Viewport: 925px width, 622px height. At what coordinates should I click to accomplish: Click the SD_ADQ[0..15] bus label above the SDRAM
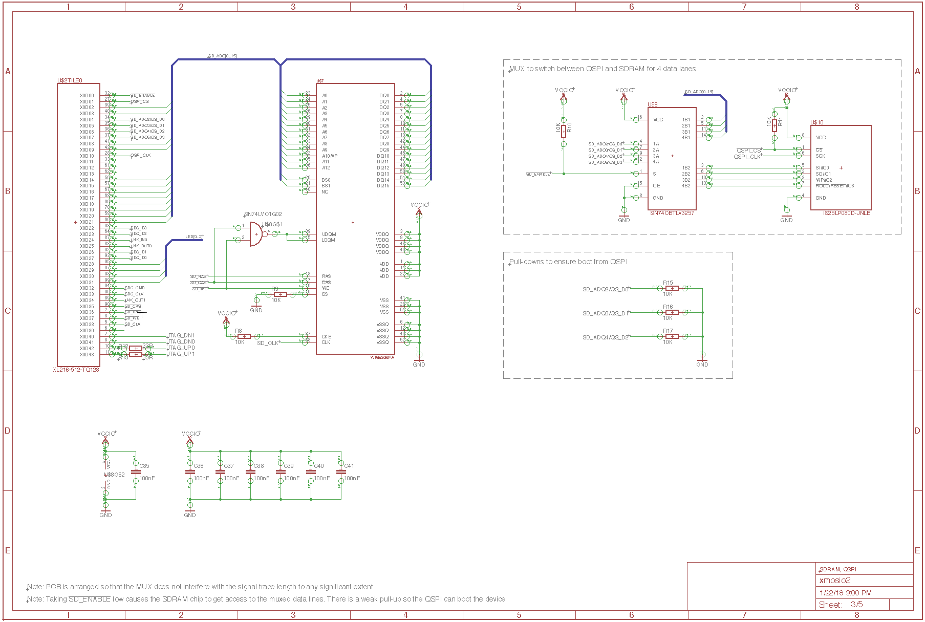tap(222, 56)
